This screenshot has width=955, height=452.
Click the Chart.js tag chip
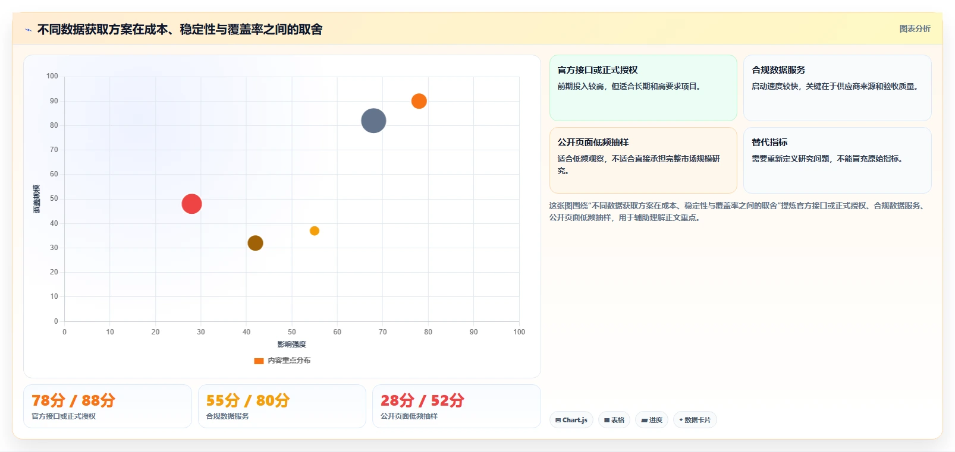[571, 420]
